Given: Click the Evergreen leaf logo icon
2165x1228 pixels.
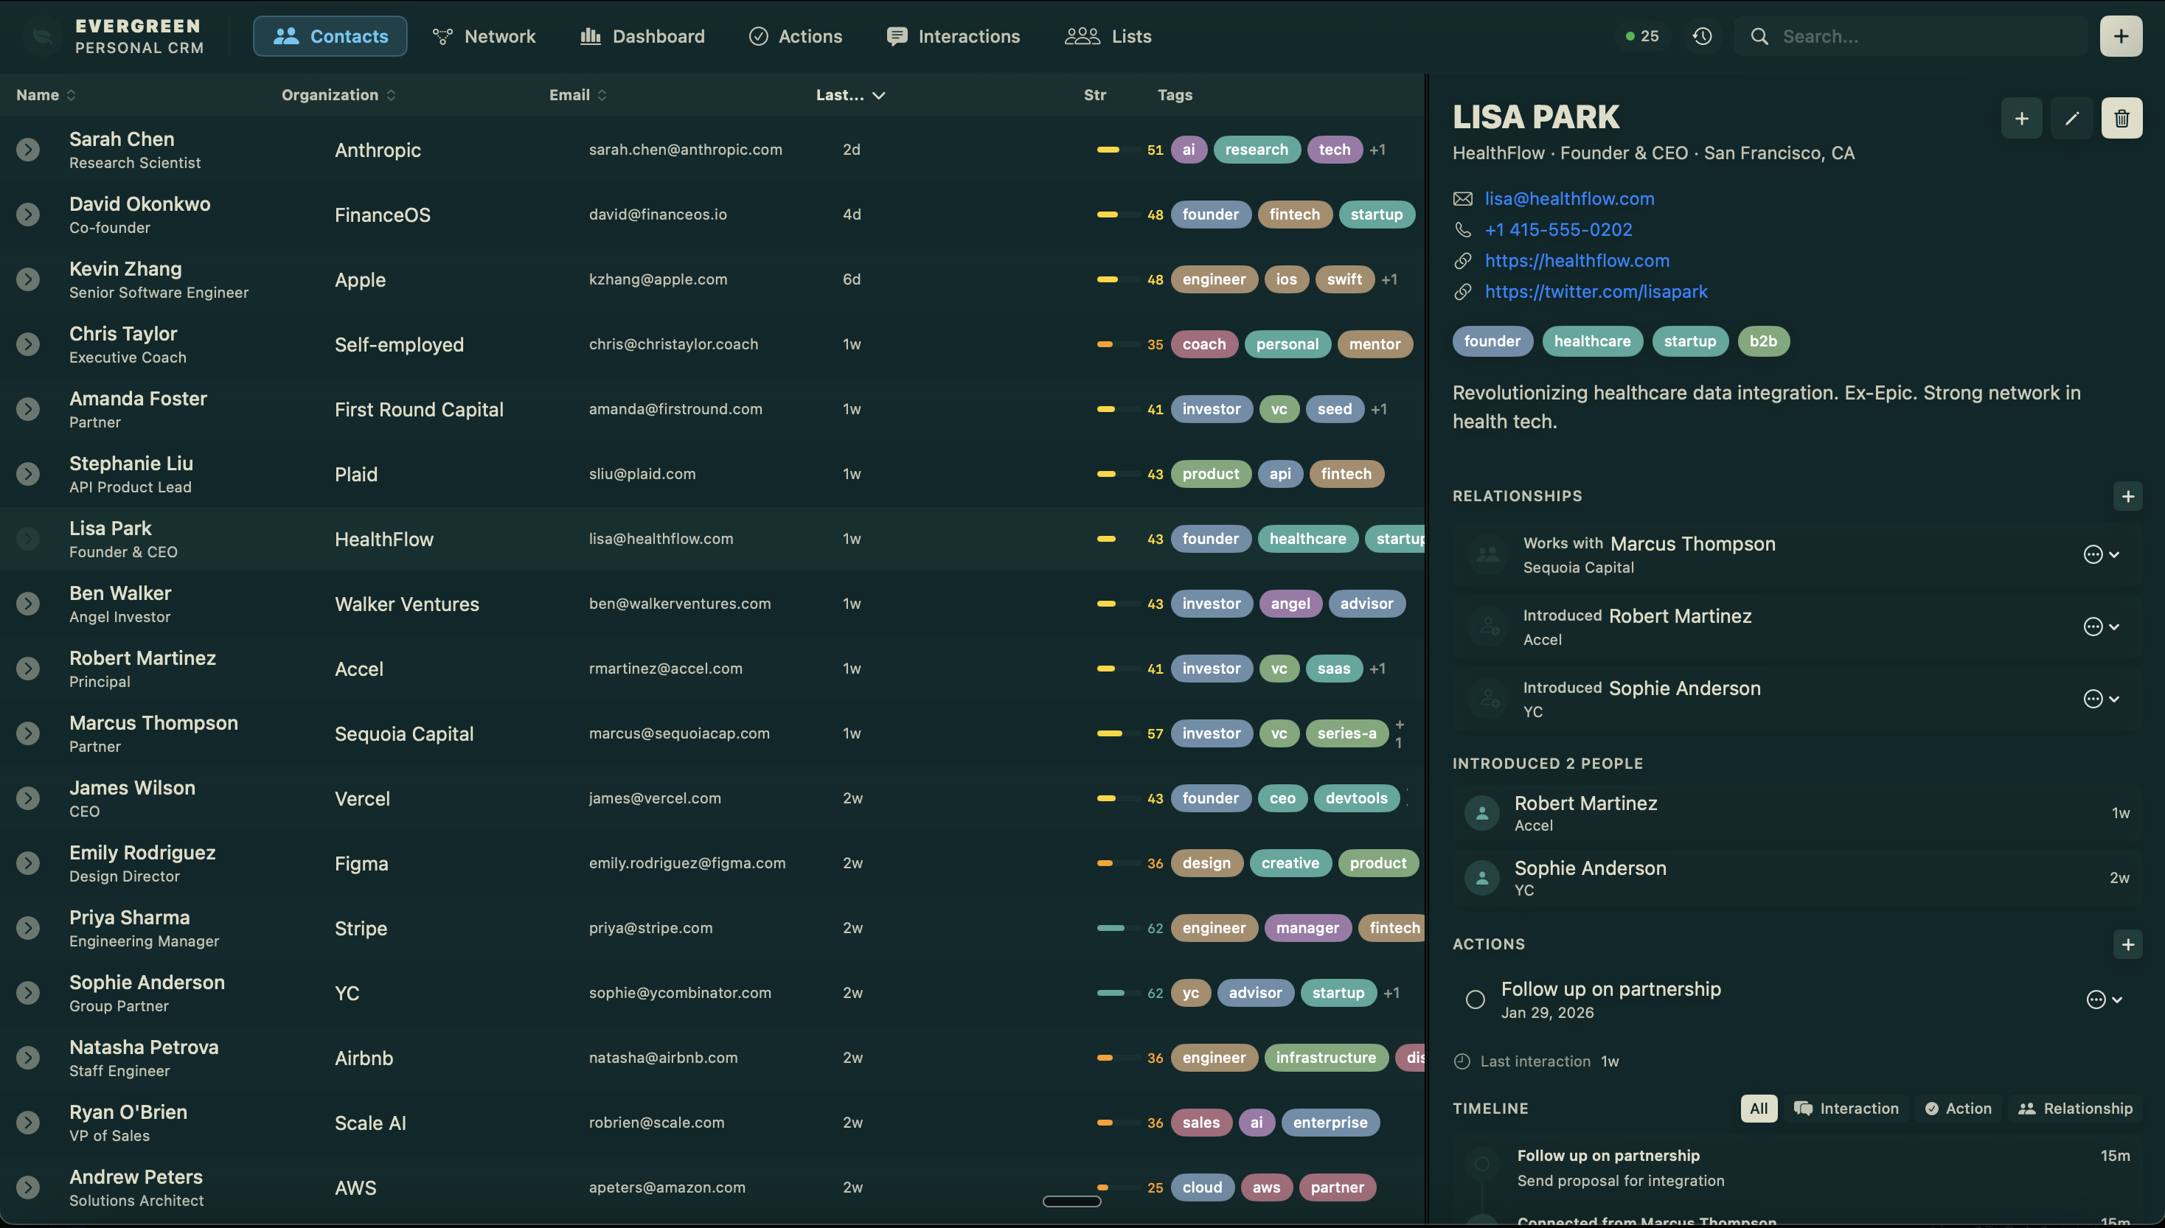Looking at the screenshot, I should (42, 36).
